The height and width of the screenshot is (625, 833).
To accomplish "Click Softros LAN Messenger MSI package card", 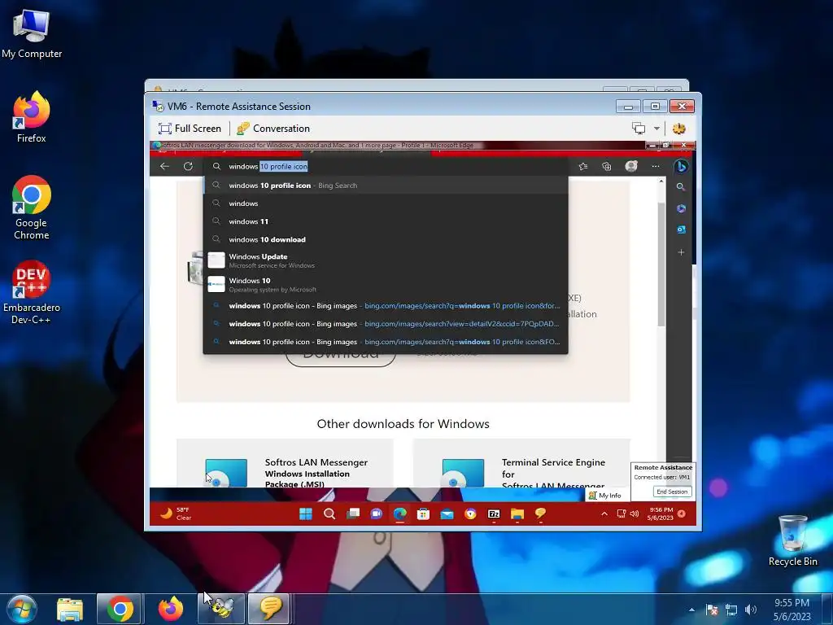I will point(285,463).
